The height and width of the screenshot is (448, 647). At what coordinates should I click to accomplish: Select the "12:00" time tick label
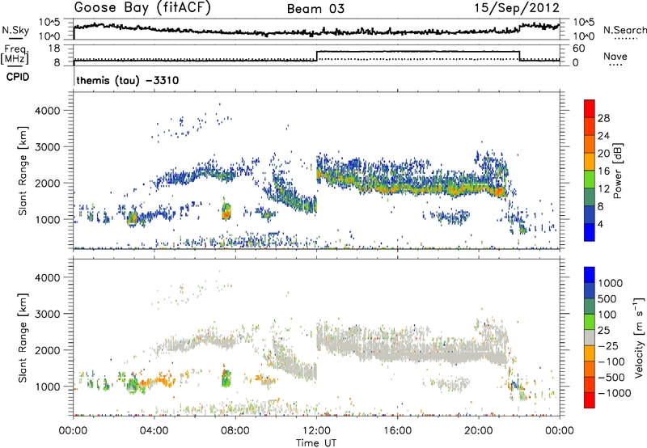[316, 431]
